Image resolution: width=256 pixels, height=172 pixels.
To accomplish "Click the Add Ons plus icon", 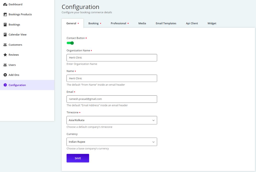I will (x=5, y=75).
